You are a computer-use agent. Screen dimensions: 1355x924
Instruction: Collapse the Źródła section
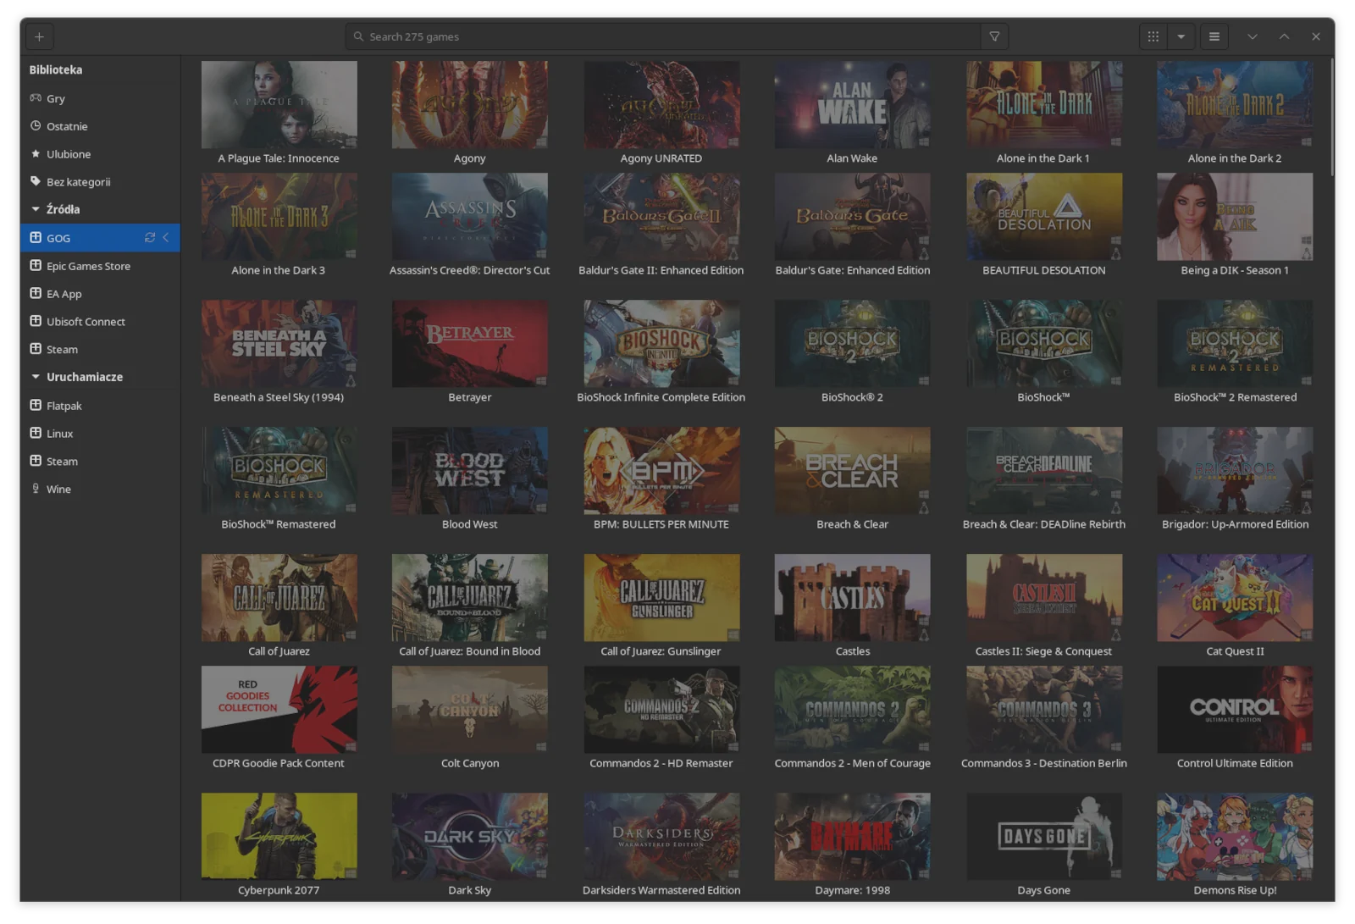tap(36, 209)
